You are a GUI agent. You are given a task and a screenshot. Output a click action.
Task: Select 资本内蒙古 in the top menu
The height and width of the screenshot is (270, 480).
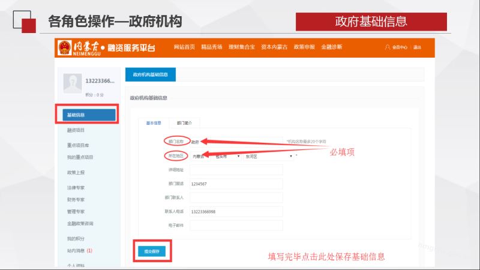click(274, 47)
